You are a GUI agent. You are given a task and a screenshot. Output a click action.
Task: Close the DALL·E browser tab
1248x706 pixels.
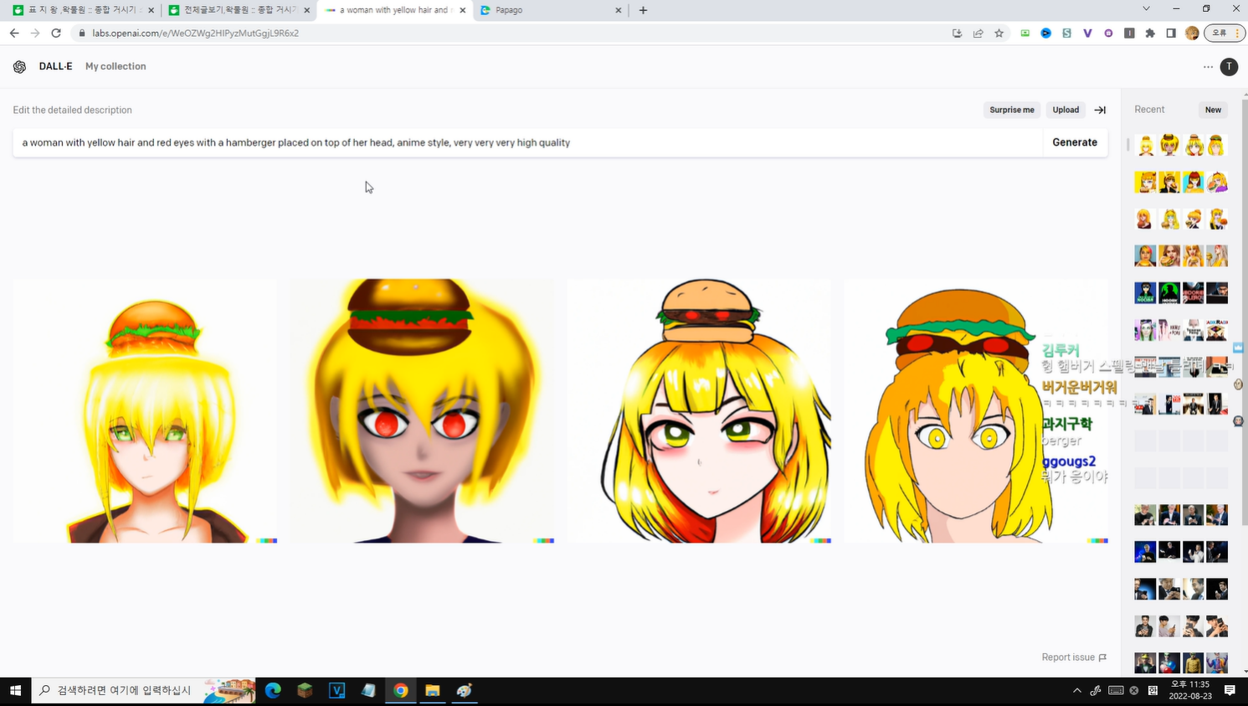pyautogui.click(x=463, y=10)
